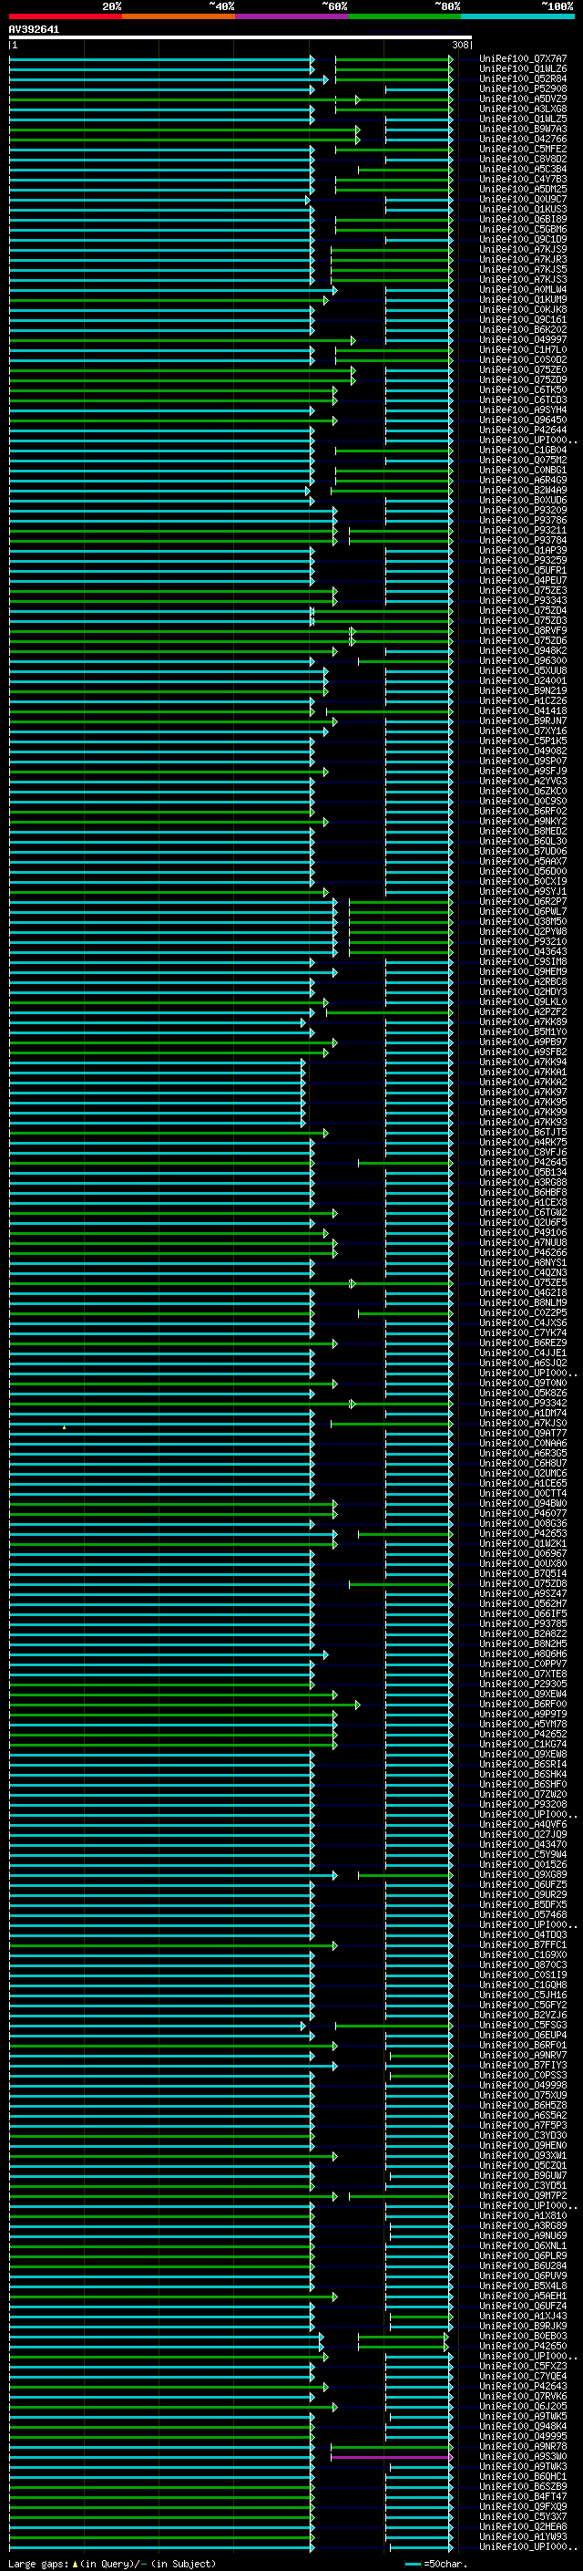Open entry UniRef100_P93211
This screenshot has width=583, height=2571.
(x=523, y=530)
